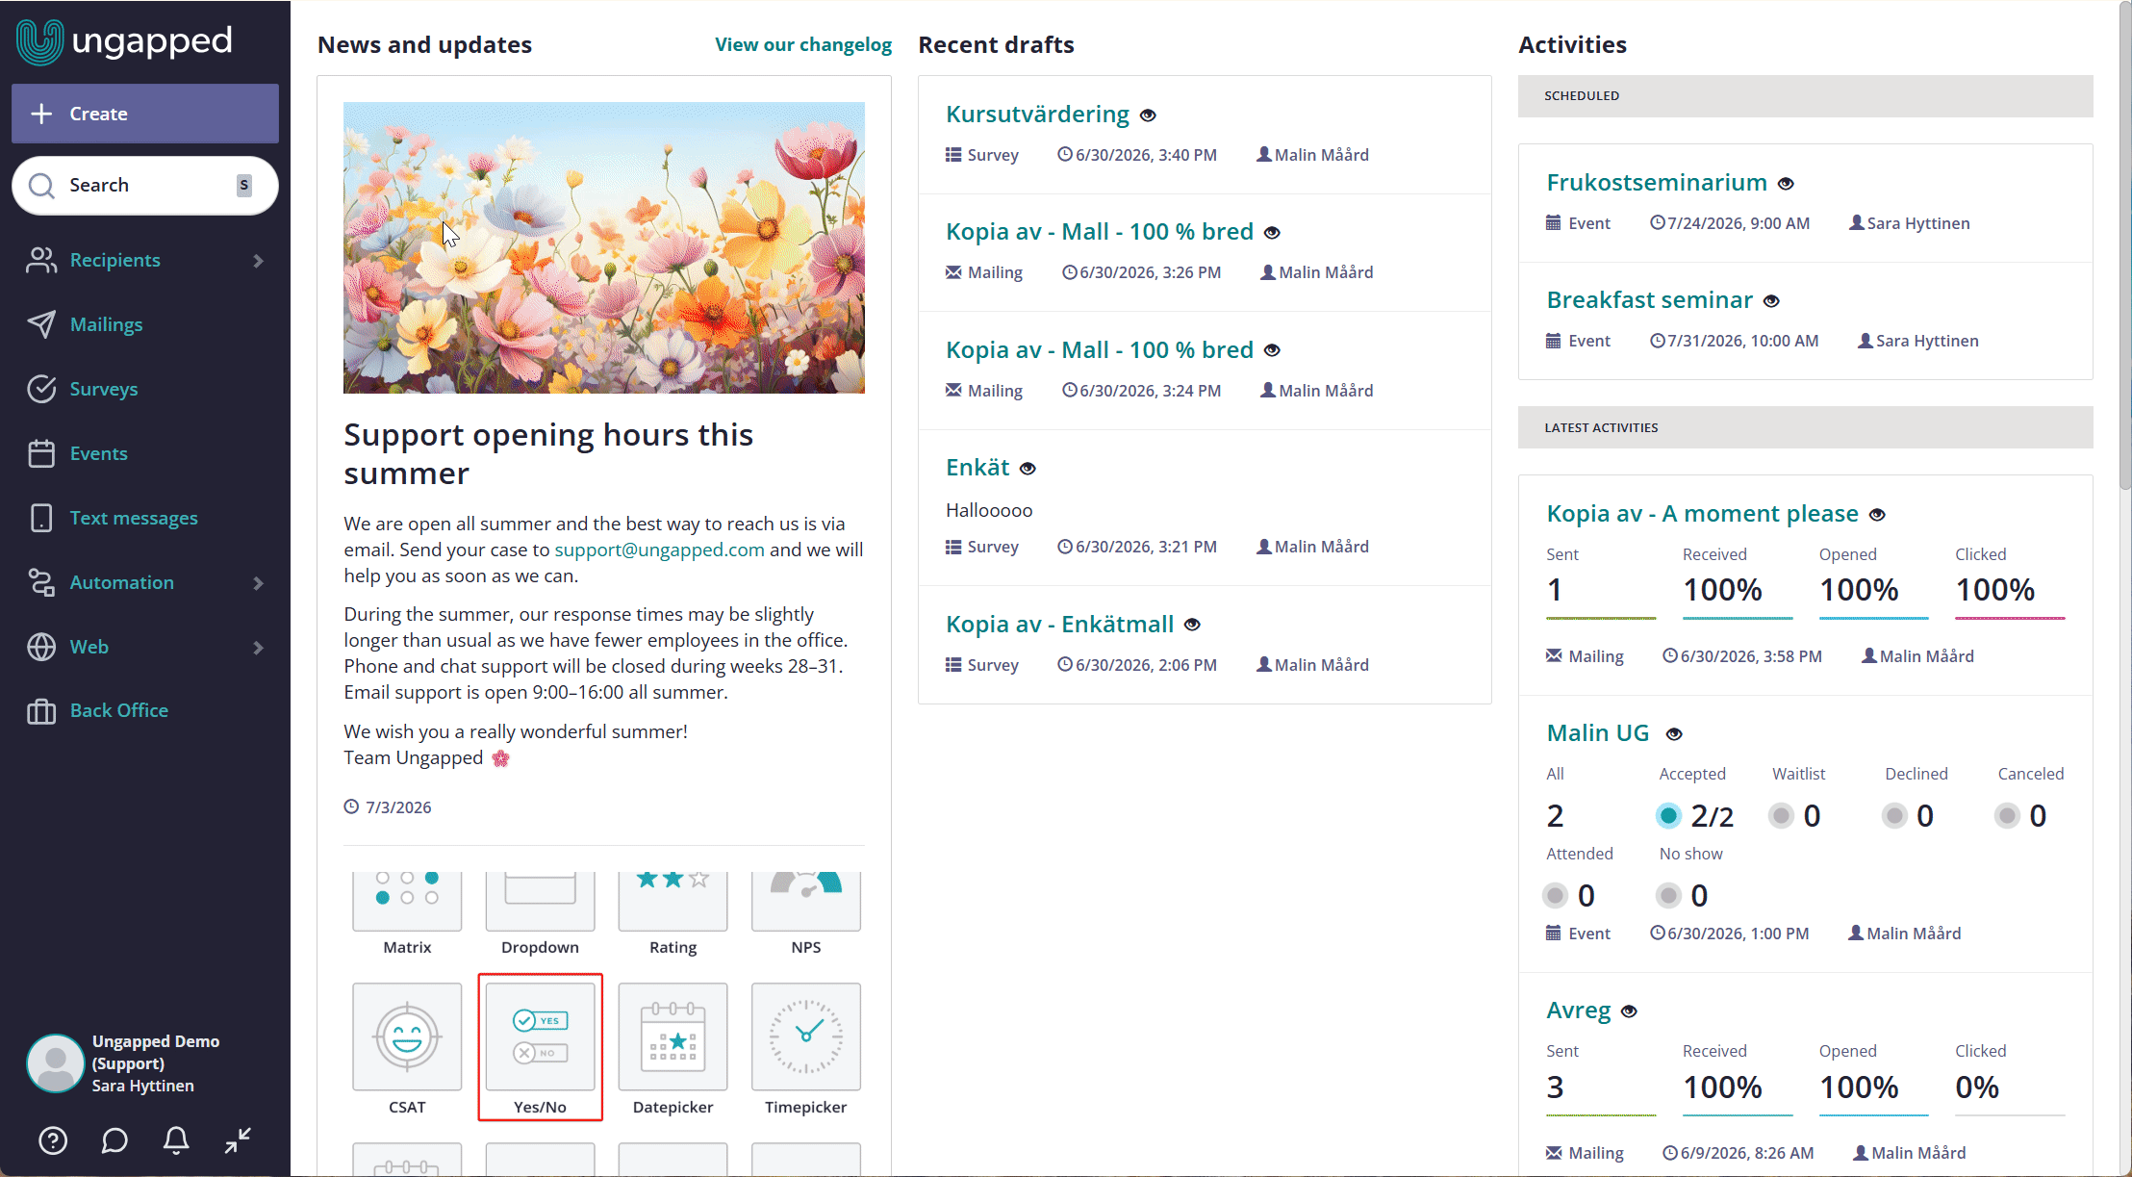The height and width of the screenshot is (1177, 2132).
Task: Expand the Recipients submenu arrow
Action: point(258,261)
